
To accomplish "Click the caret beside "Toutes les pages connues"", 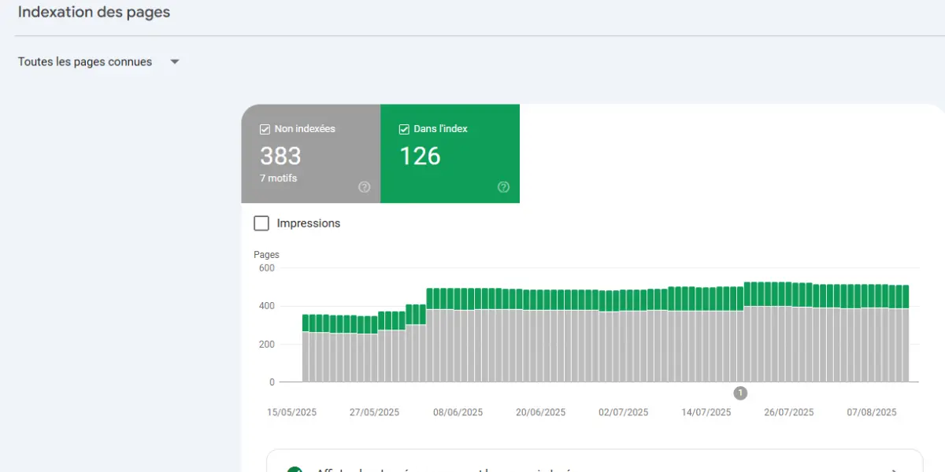I will [174, 61].
